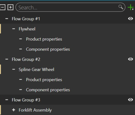This screenshot has width=135, height=115.
Task: Click the expand all tree icon
Action: point(11,7)
